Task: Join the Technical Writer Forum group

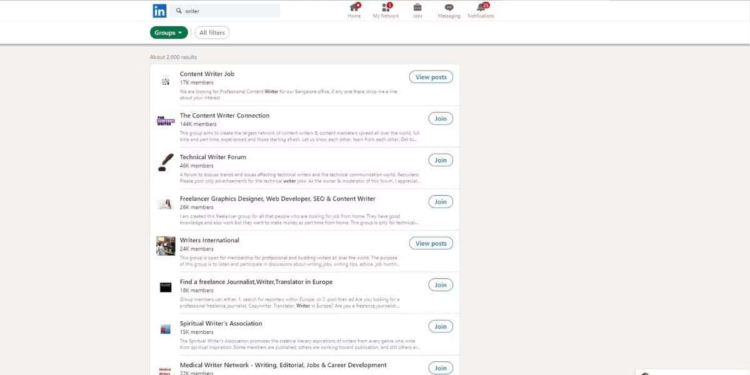Action: tap(441, 160)
